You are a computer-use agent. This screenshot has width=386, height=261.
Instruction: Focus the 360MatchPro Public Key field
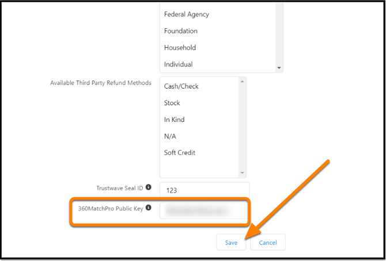click(205, 210)
